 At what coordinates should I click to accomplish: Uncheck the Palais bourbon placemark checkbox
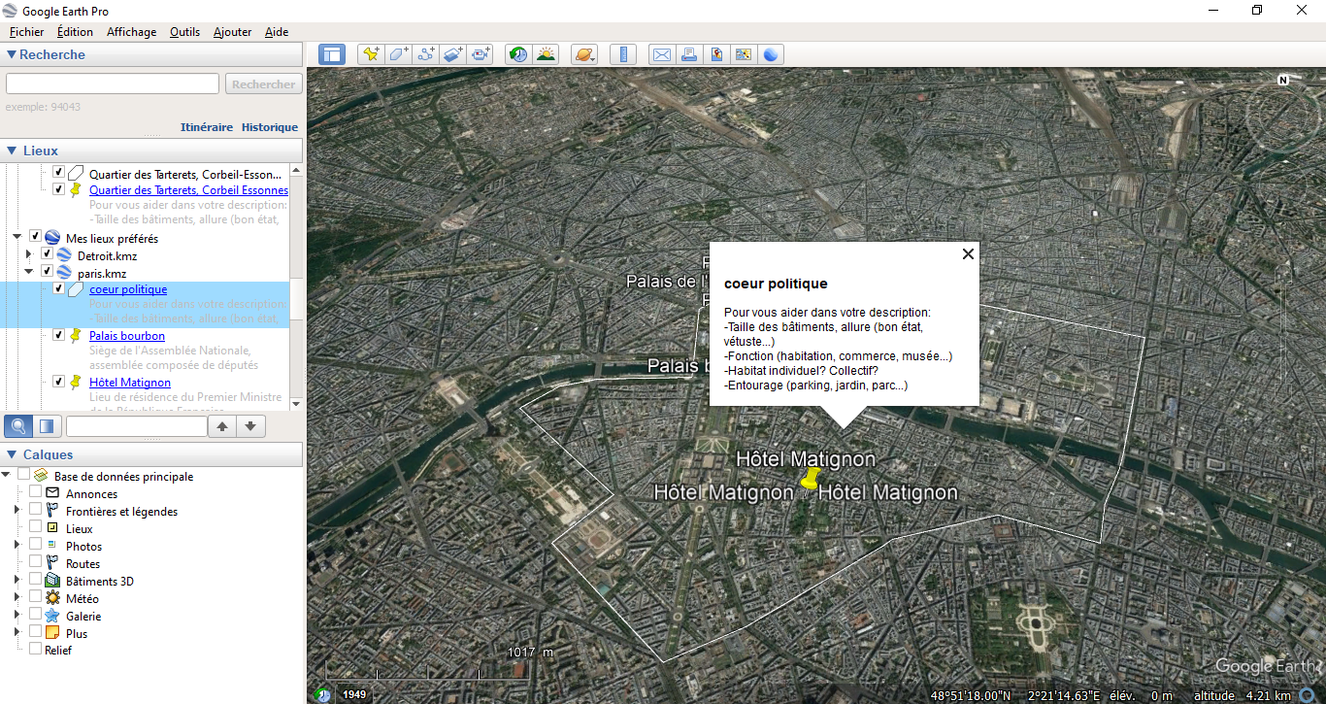[59, 335]
